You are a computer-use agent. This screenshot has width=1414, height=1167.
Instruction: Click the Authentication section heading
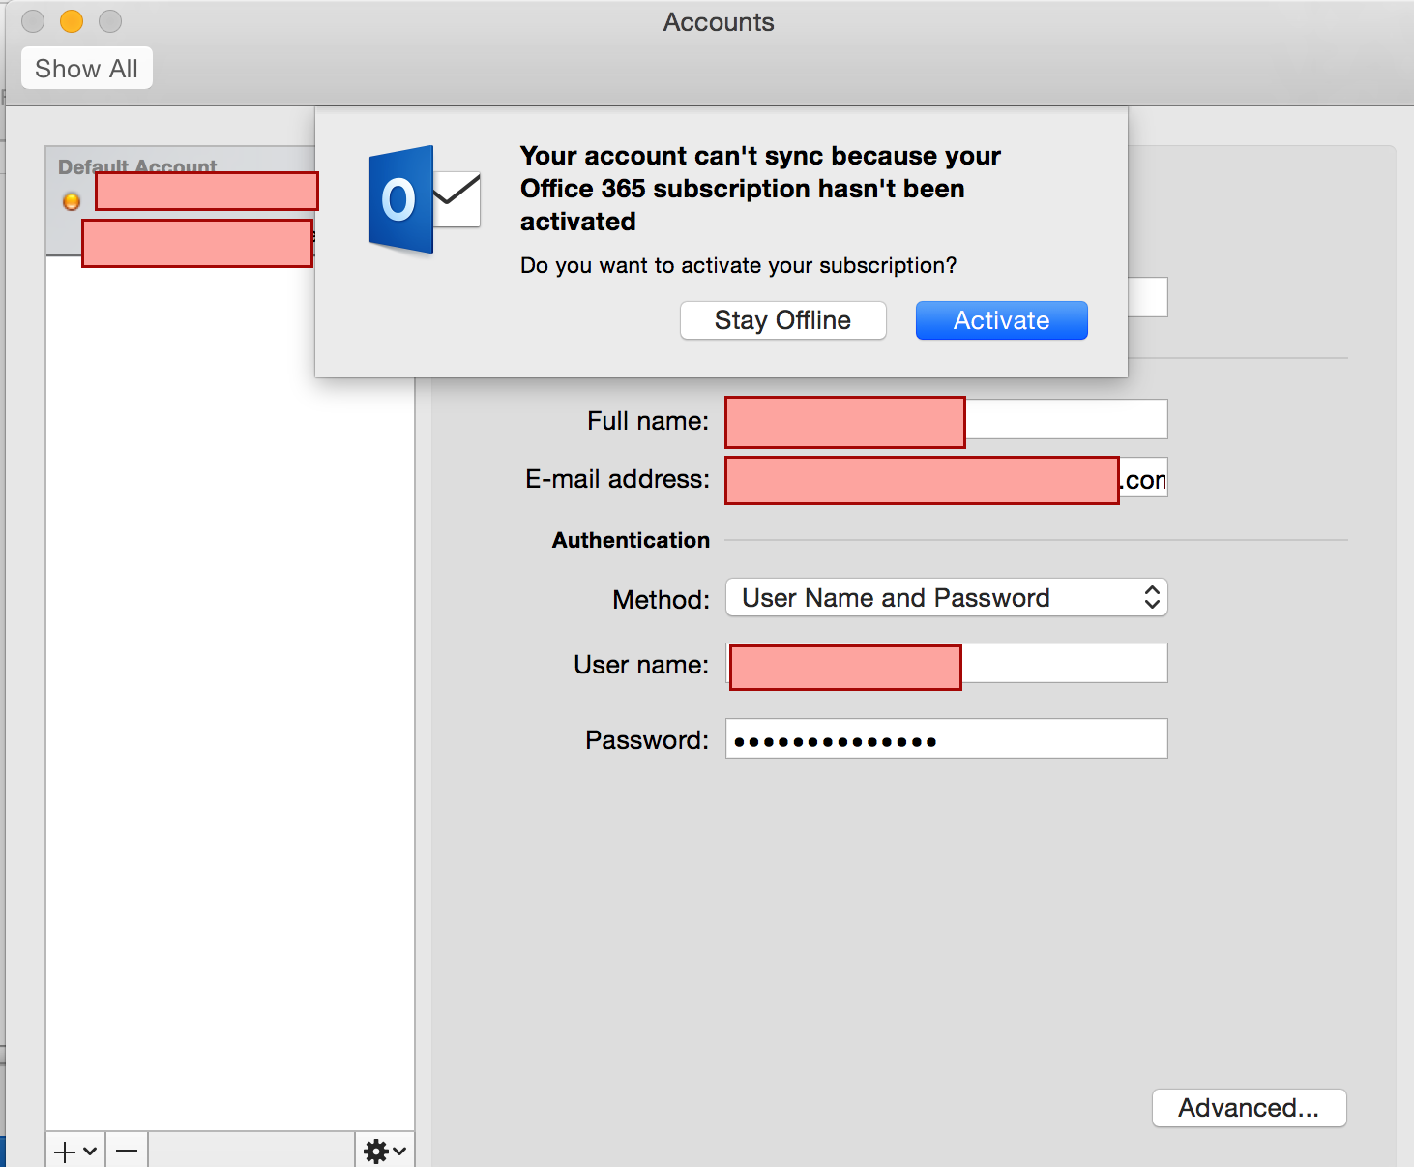point(631,540)
